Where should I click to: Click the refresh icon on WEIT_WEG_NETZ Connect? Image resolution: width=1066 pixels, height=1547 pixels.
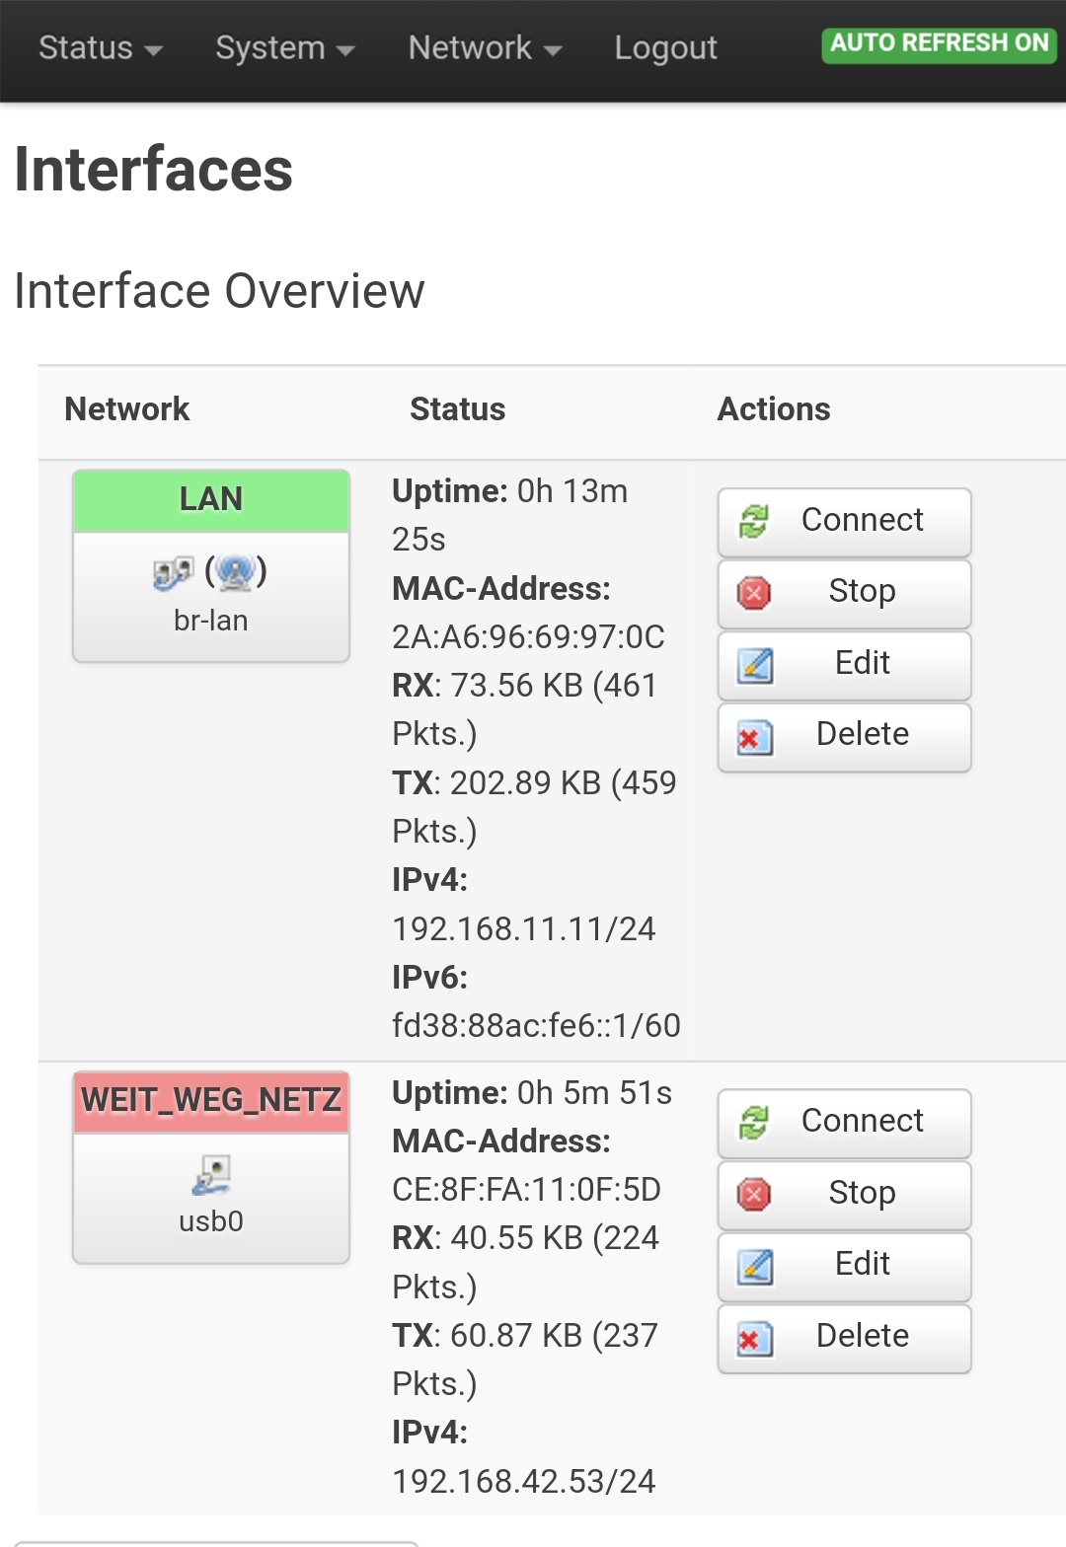point(754,1122)
